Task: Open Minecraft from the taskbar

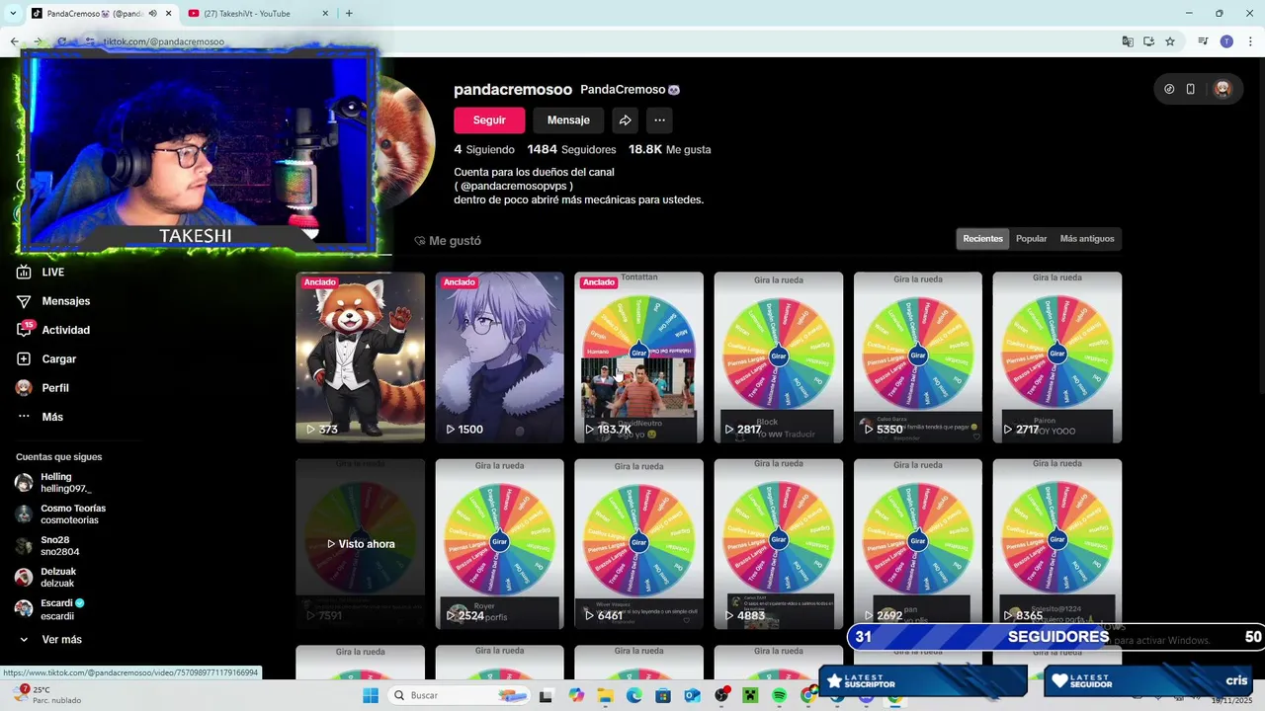Action: (750, 695)
